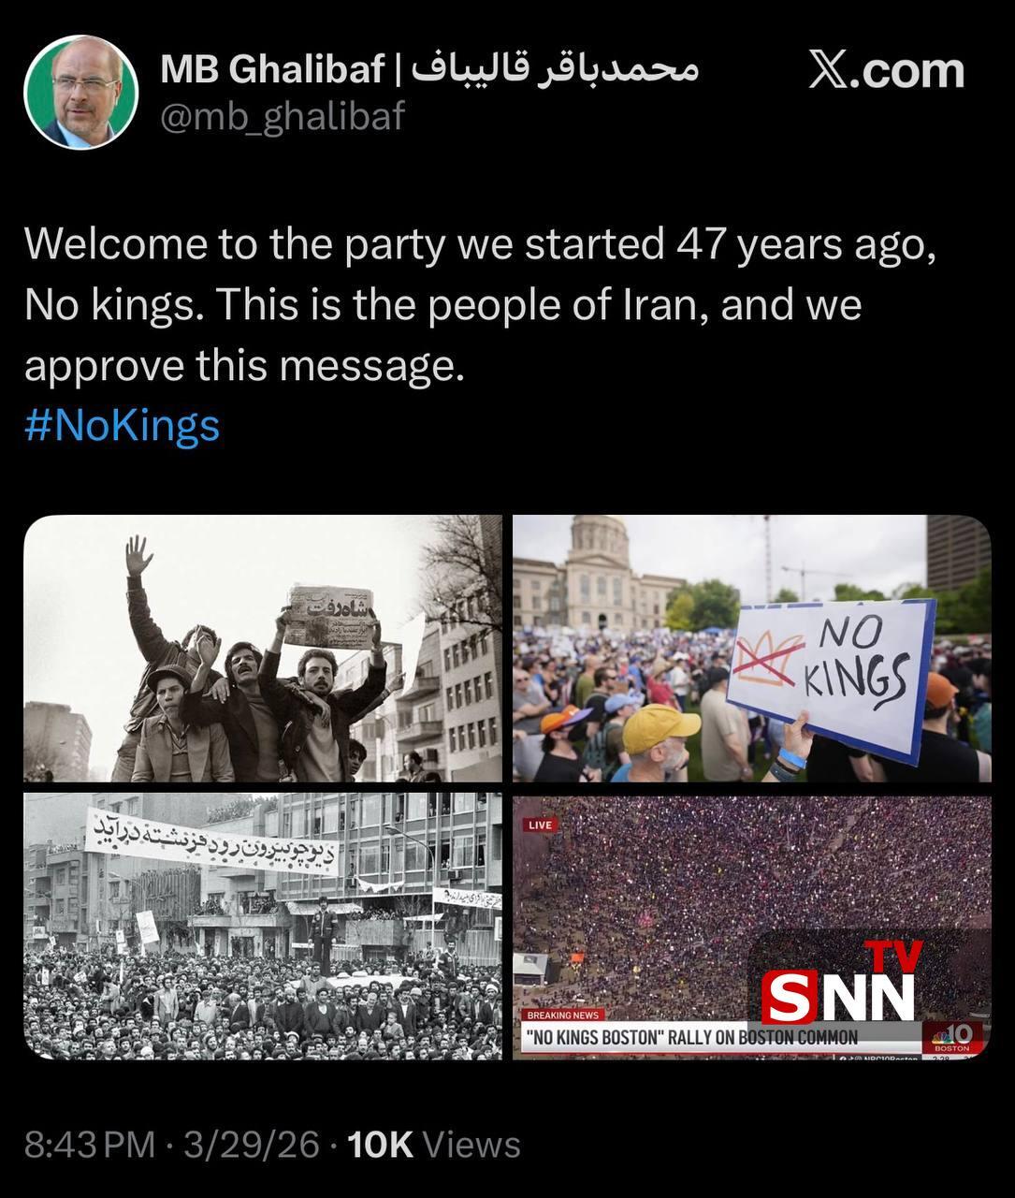
Task: Click the Persian name محمدباقر قالیباف
Action: tap(556, 68)
